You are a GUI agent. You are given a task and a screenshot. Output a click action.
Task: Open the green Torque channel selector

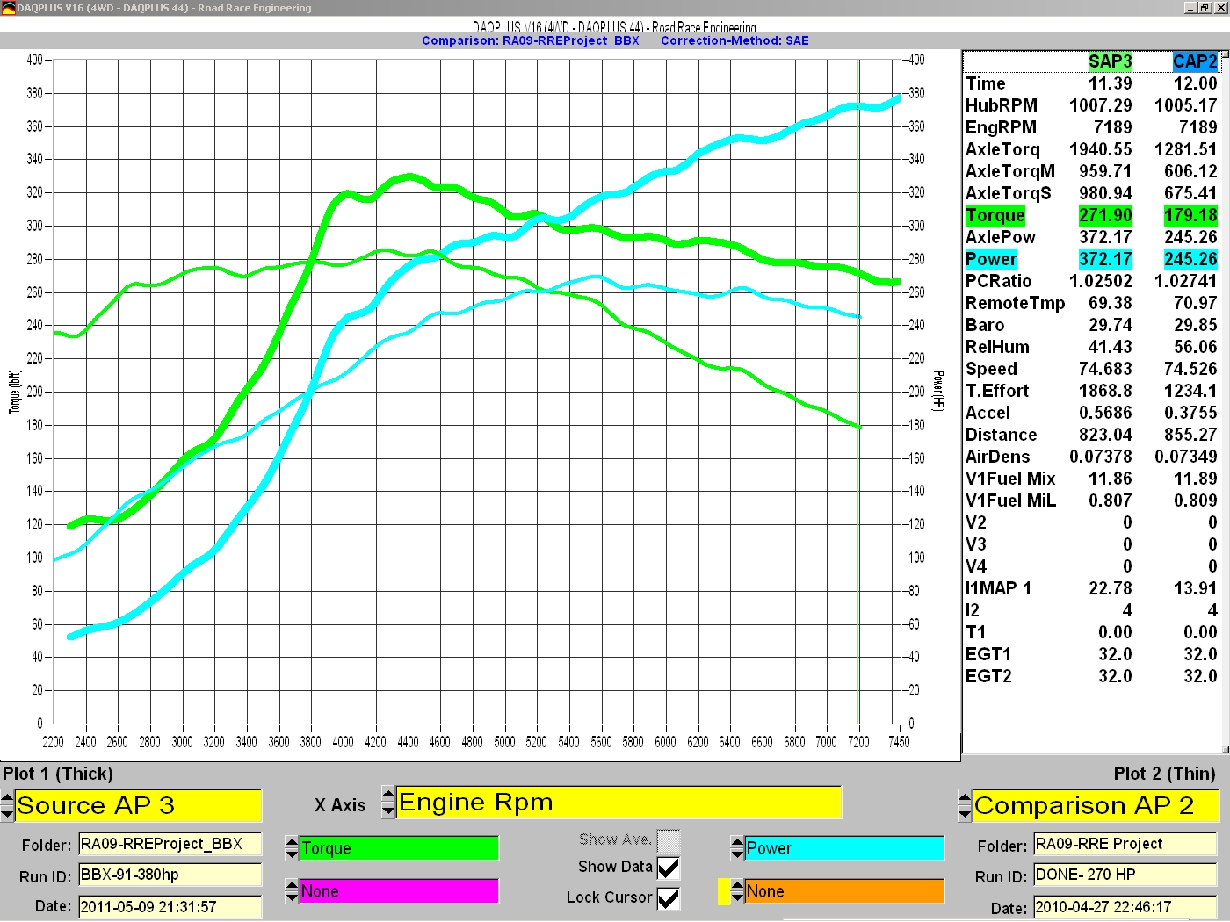[x=399, y=848]
